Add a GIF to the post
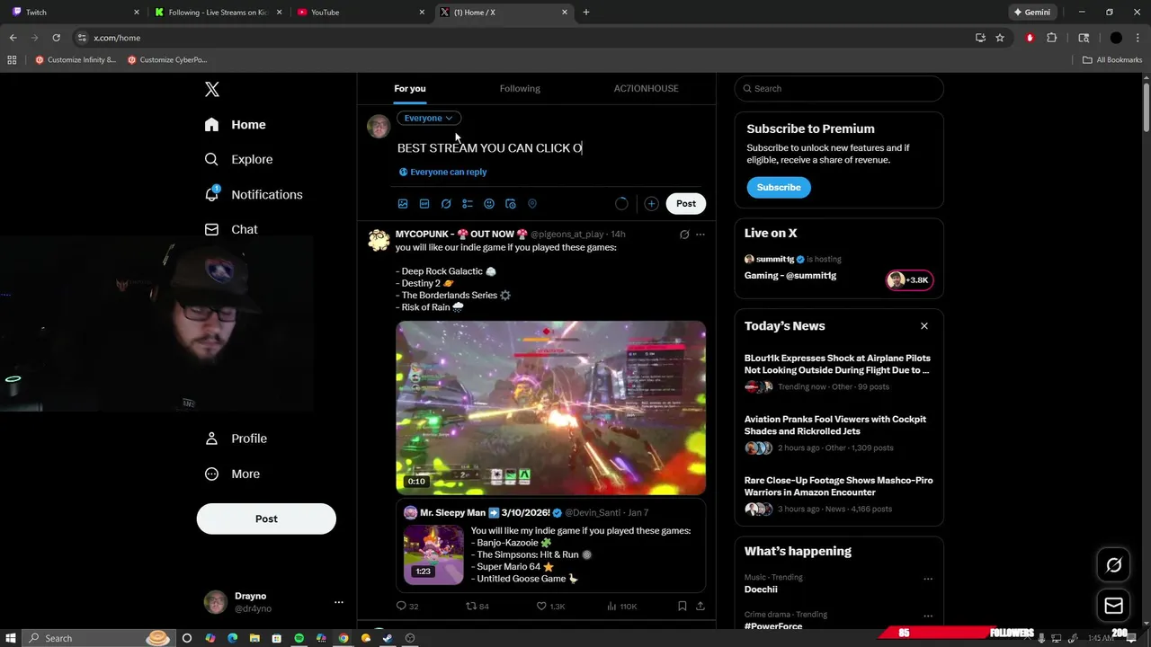1151x647 pixels. click(424, 204)
